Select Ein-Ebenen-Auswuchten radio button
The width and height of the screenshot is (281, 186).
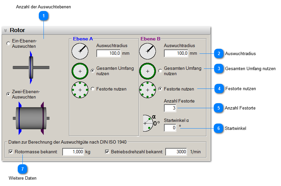(8, 44)
